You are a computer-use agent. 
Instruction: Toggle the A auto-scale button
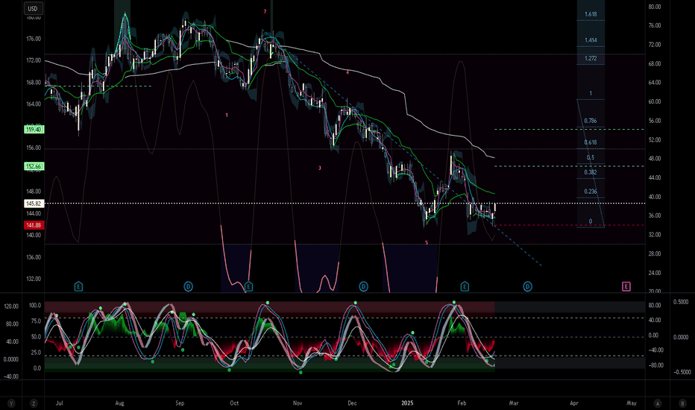(658, 403)
